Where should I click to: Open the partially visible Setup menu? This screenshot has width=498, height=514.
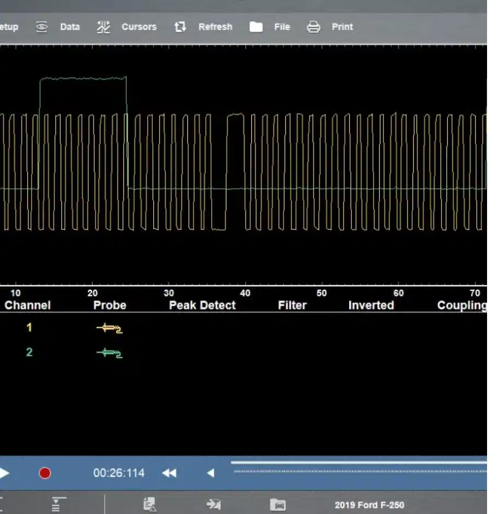click(9, 27)
